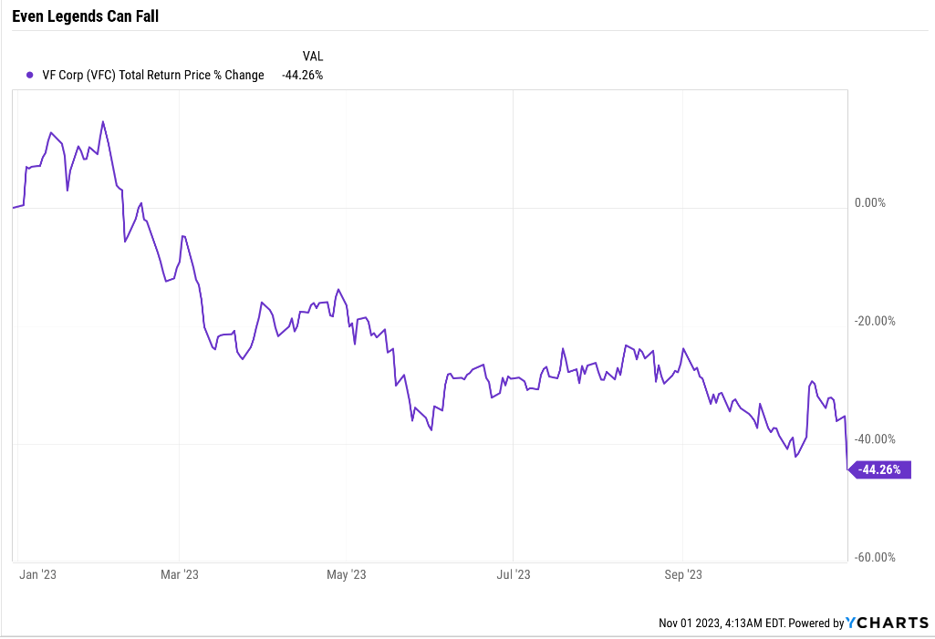The image size is (935, 639).
Task: Click the VAL column header
Action: point(313,56)
